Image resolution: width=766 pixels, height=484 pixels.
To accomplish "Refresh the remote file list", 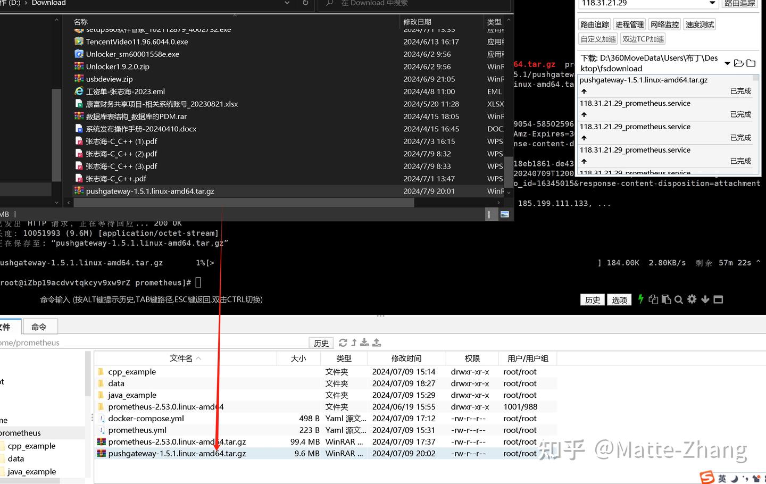I will click(343, 343).
